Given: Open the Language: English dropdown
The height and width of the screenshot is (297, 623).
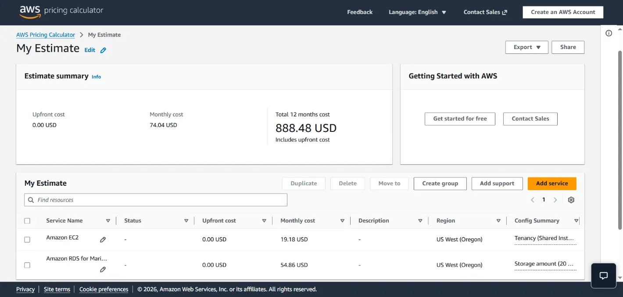Looking at the screenshot, I should tap(417, 12).
